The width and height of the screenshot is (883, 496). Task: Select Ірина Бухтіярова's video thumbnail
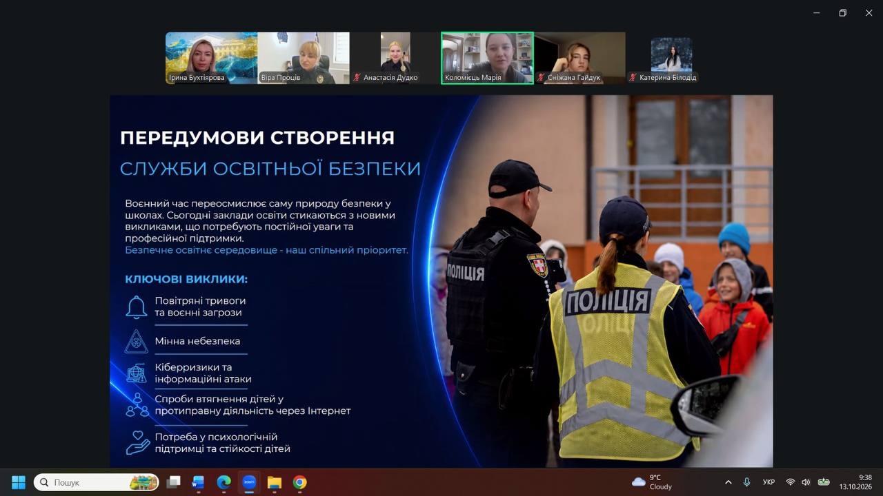[x=211, y=58]
